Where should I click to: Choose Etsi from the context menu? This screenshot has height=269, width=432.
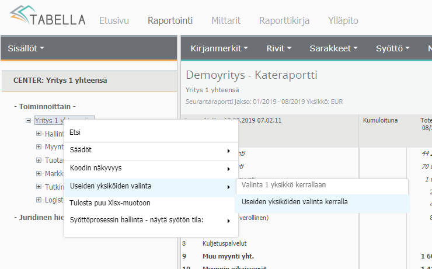[x=75, y=132]
